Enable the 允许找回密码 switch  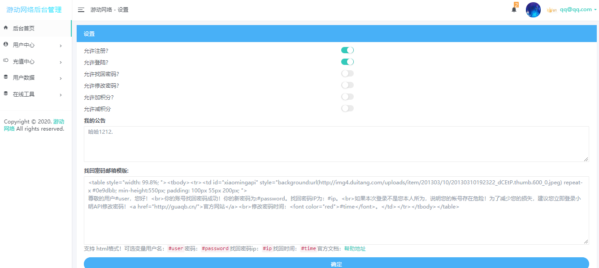tap(347, 73)
